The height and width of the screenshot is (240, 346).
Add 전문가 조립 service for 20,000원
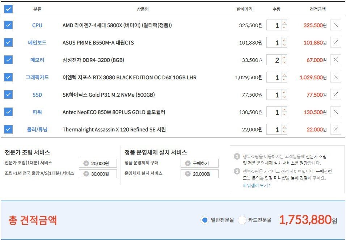pyautogui.click(x=98, y=163)
